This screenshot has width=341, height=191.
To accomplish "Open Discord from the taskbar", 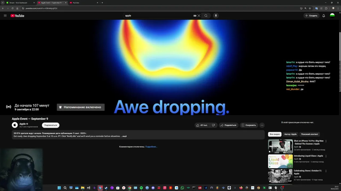I will click(153, 188).
